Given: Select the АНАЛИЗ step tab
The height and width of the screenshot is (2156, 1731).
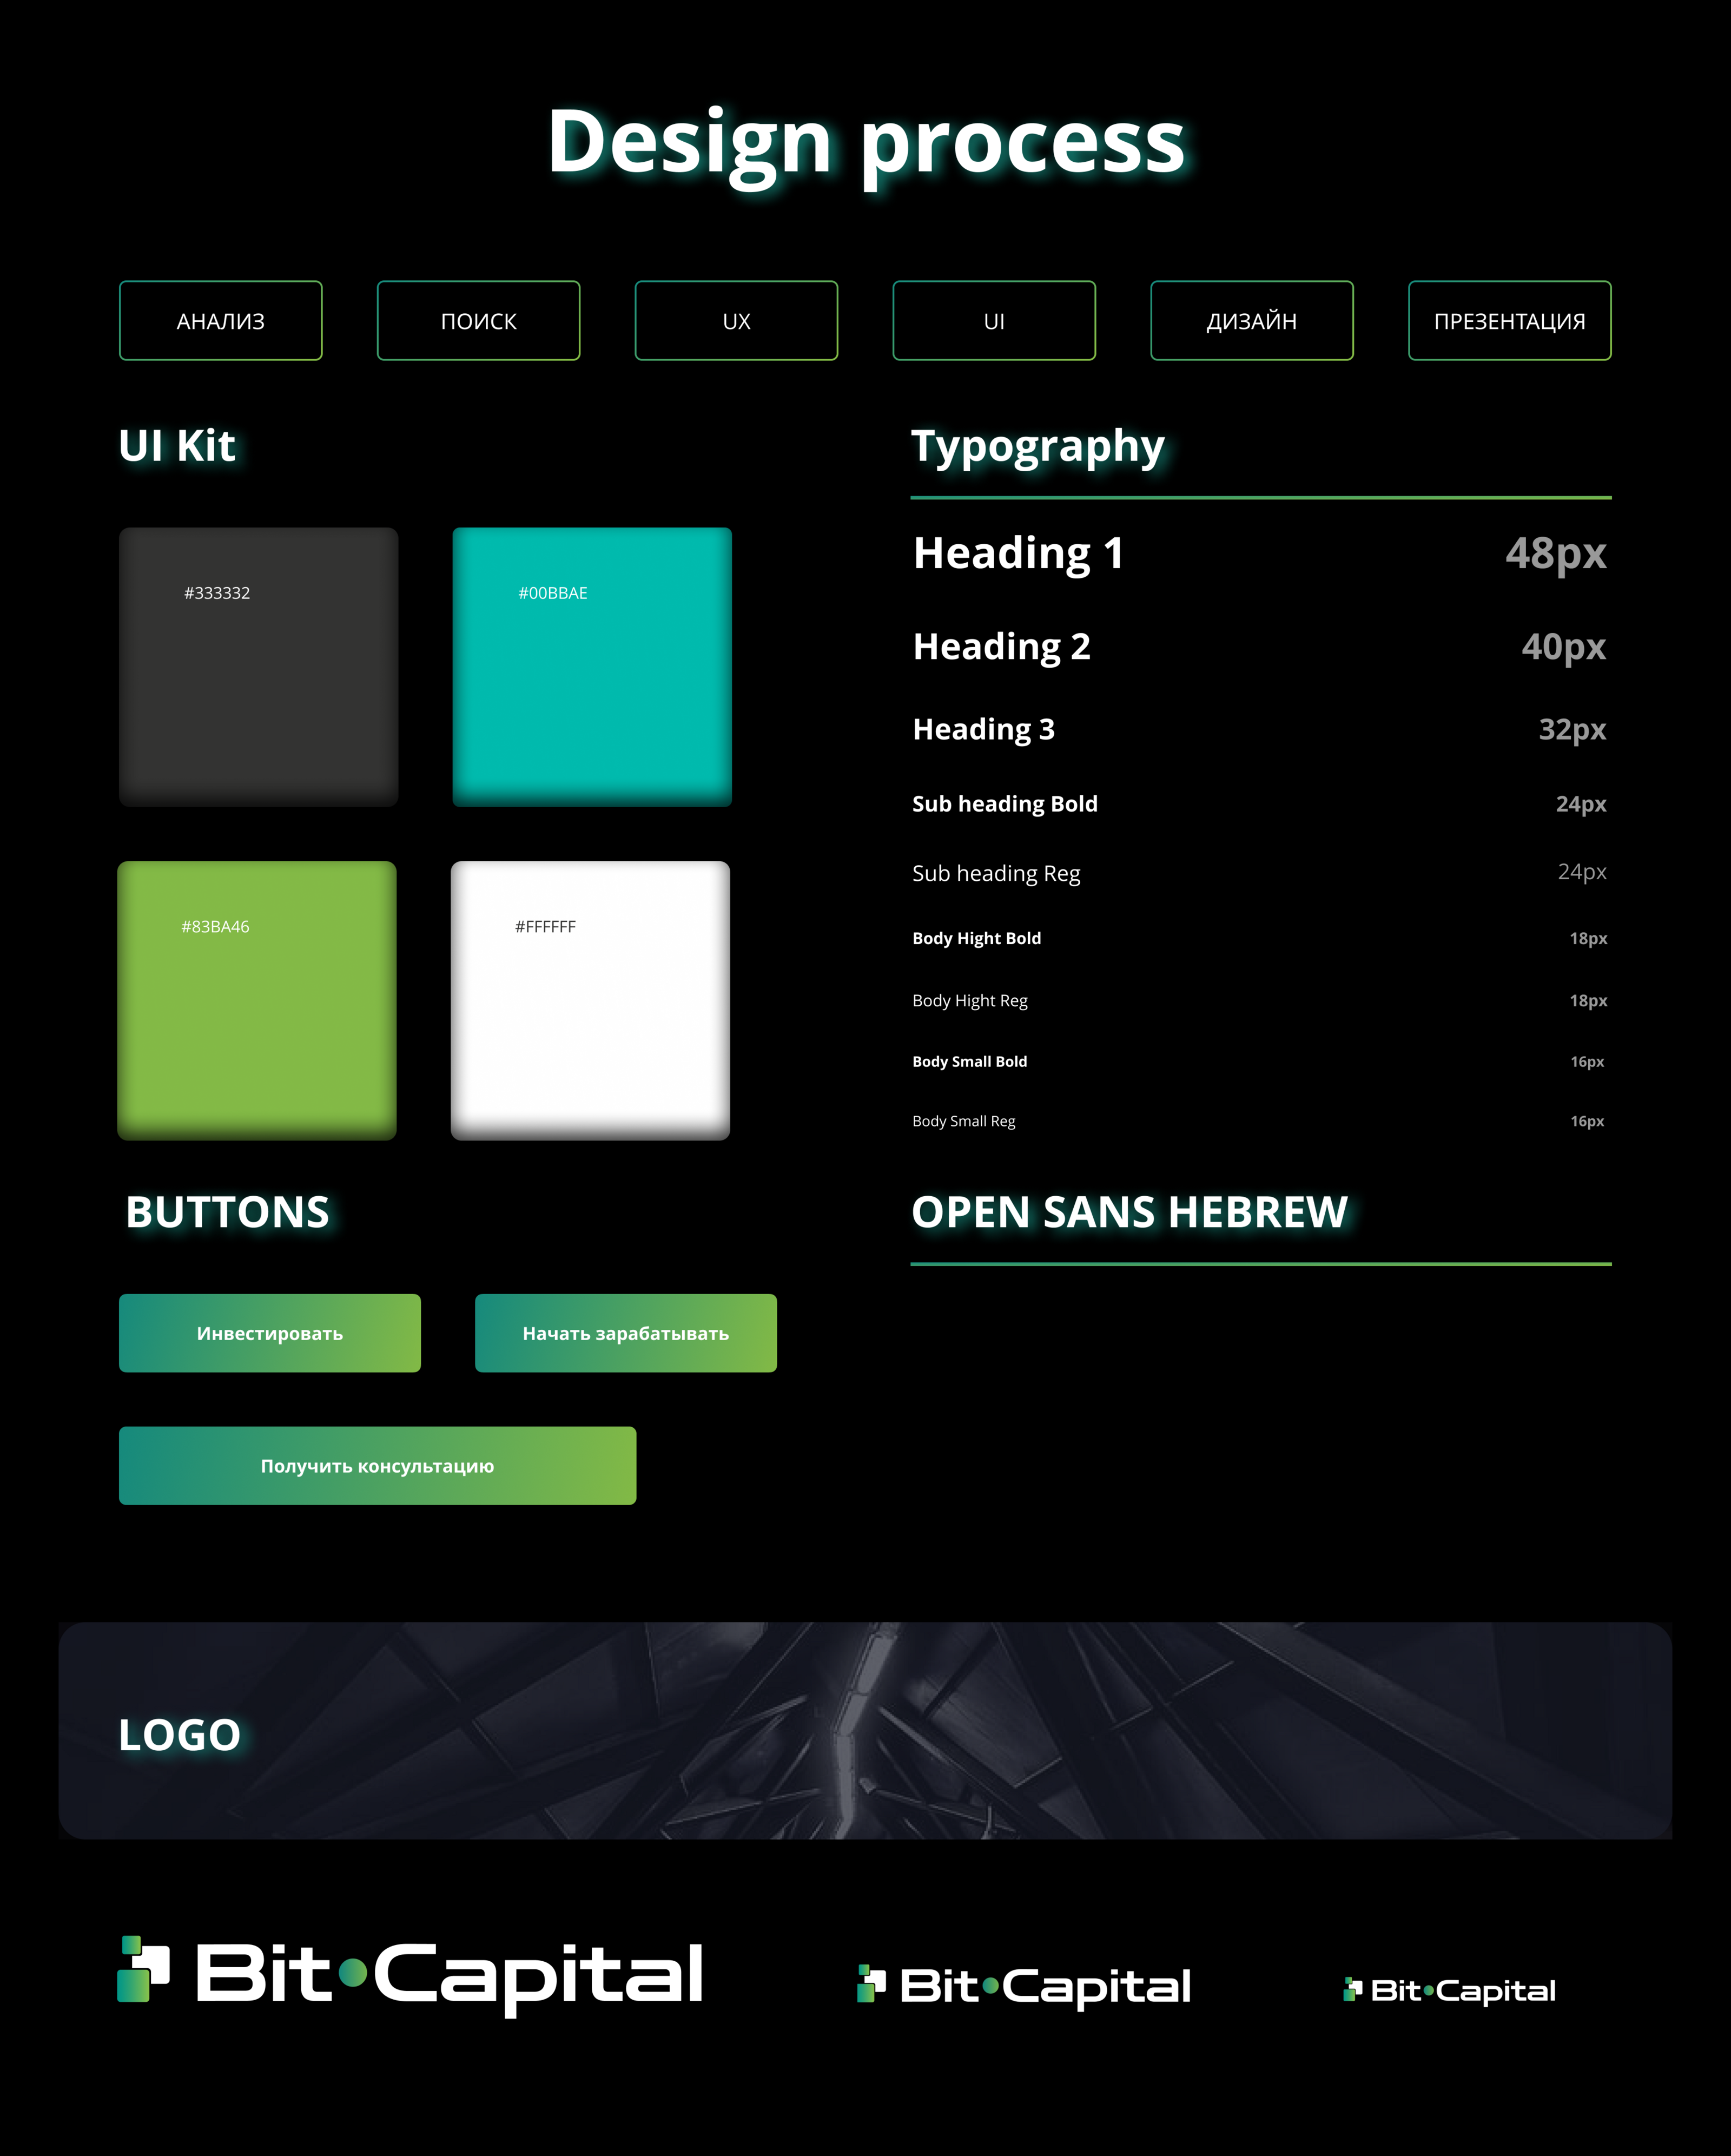Looking at the screenshot, I should 220,321.
